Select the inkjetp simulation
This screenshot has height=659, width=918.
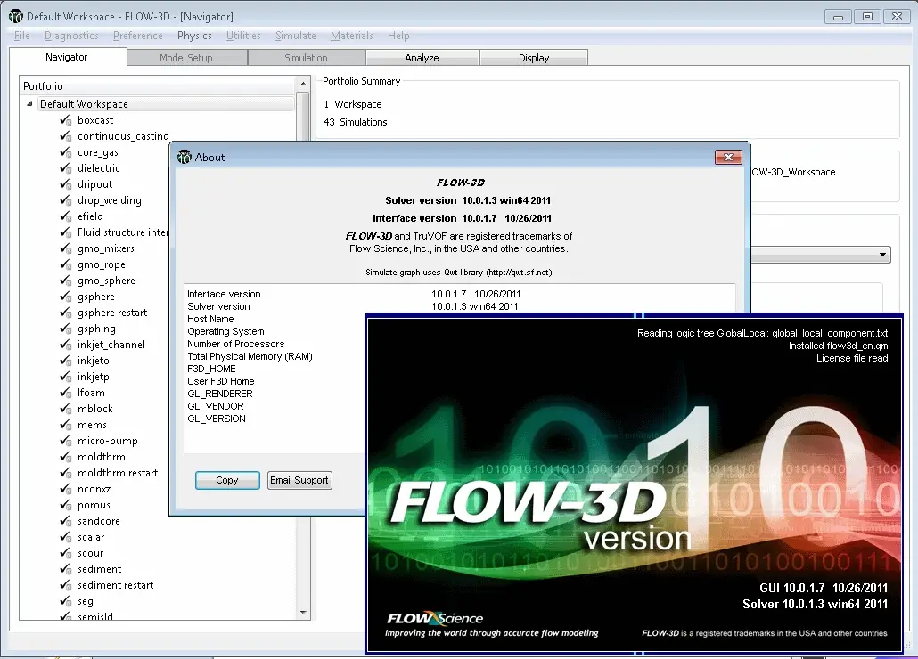pyautogui.click(x=94, y=377)
